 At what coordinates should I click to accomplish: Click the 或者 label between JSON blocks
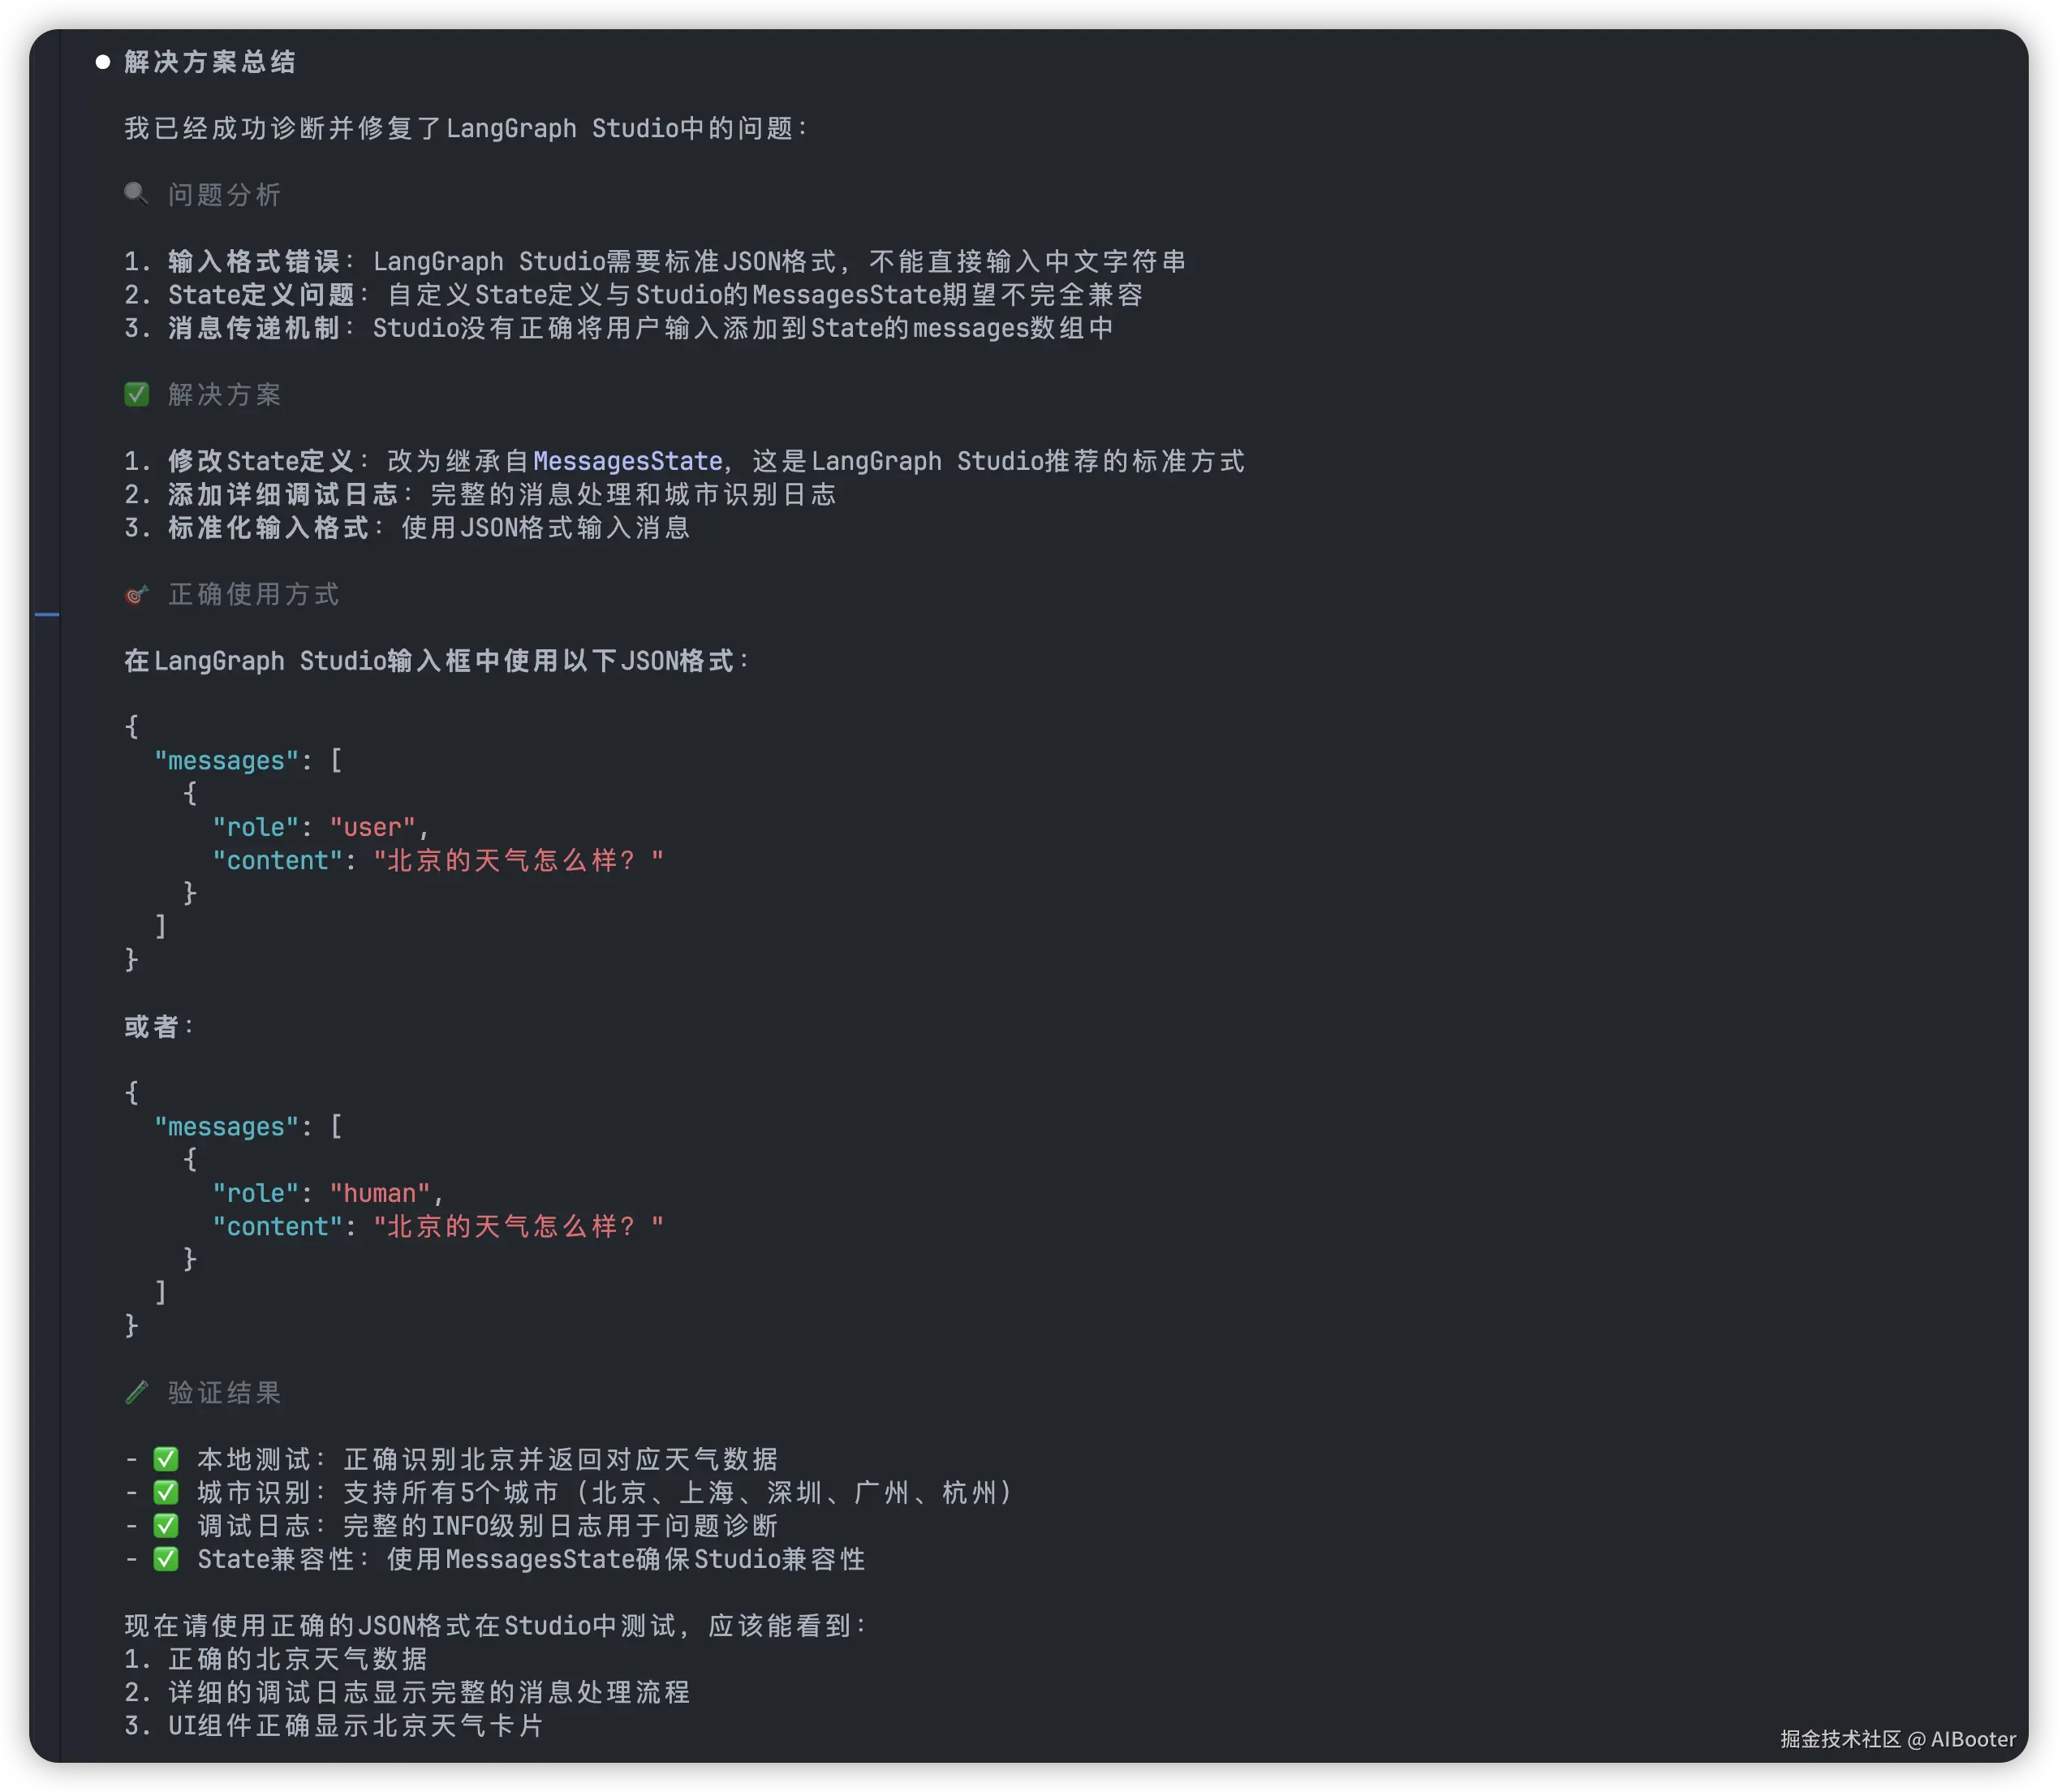pos(152,1027)
